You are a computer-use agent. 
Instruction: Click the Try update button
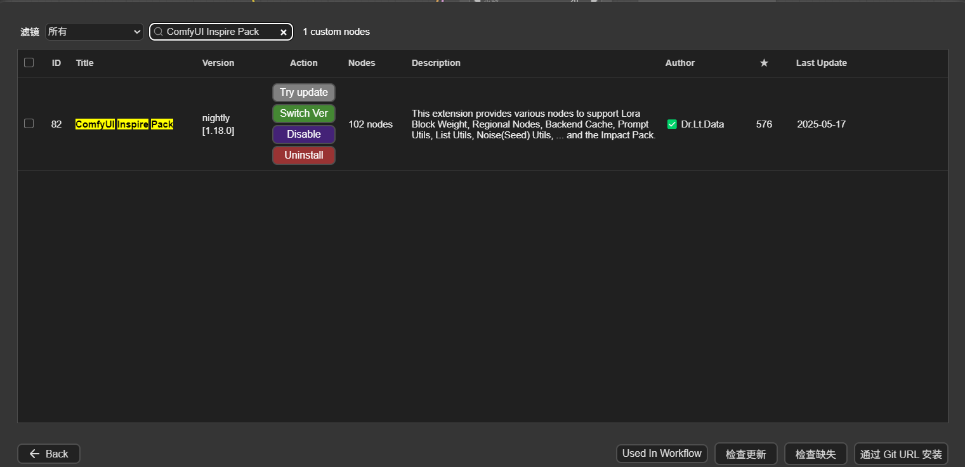point(304,93)
